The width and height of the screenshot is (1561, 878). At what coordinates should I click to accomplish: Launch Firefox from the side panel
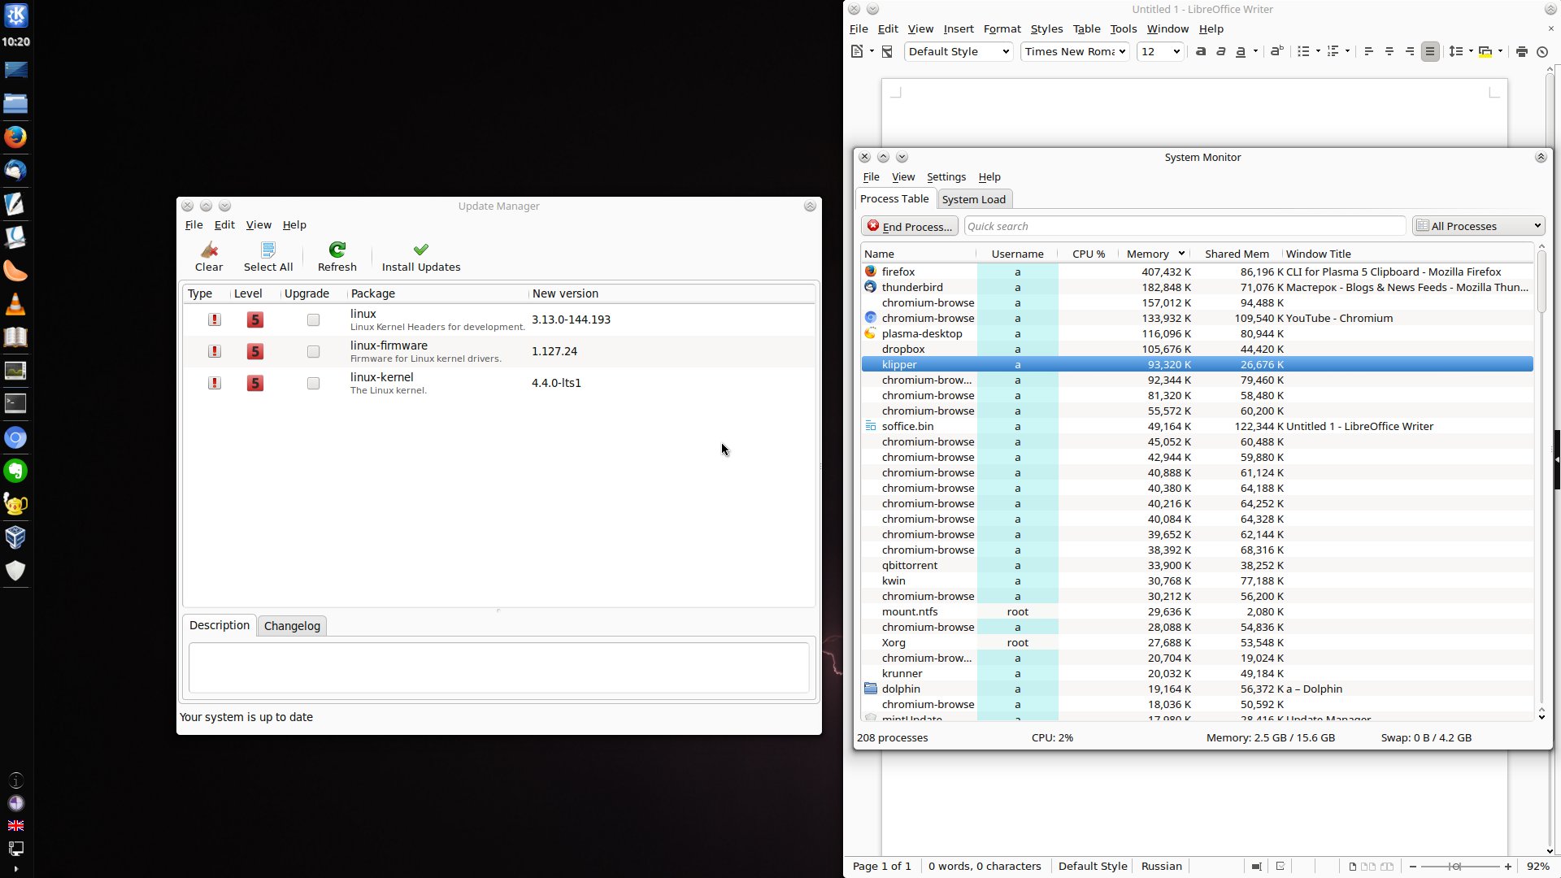(x=15, y=137)
